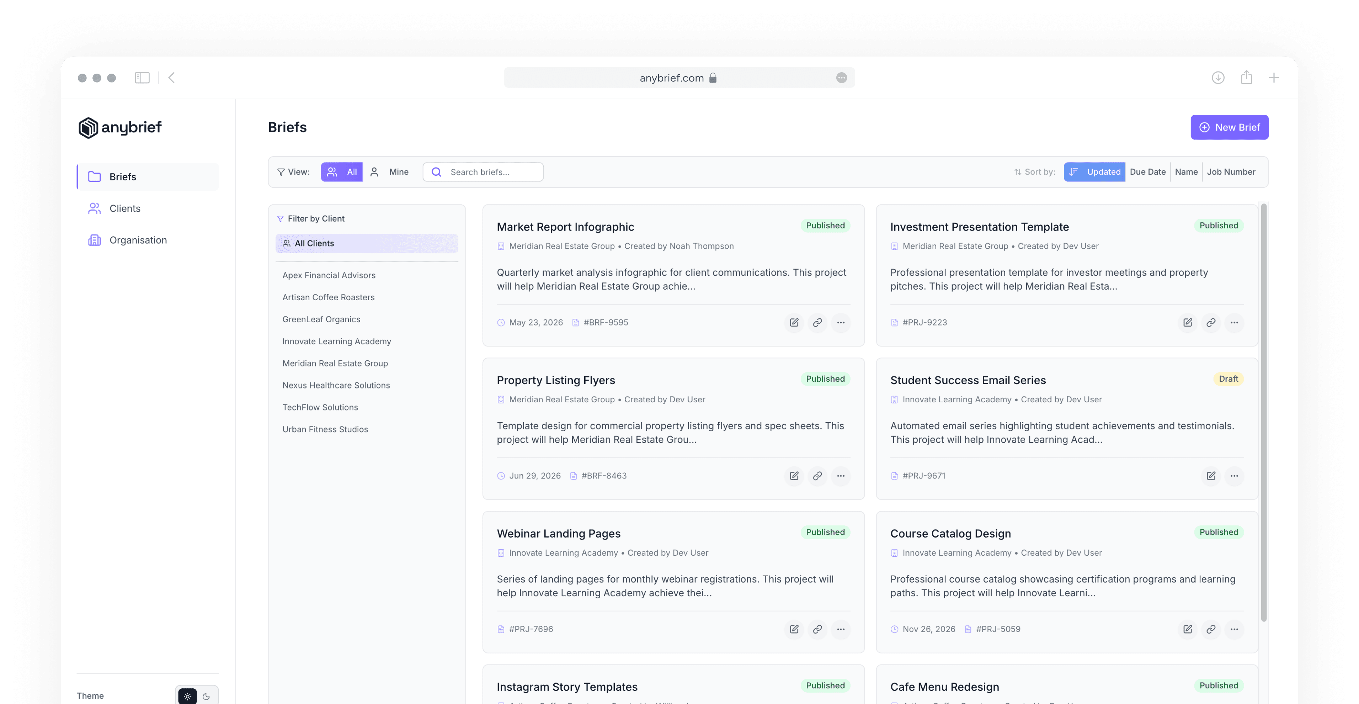Open the browser address bar options menu

(x=842, y=78)
